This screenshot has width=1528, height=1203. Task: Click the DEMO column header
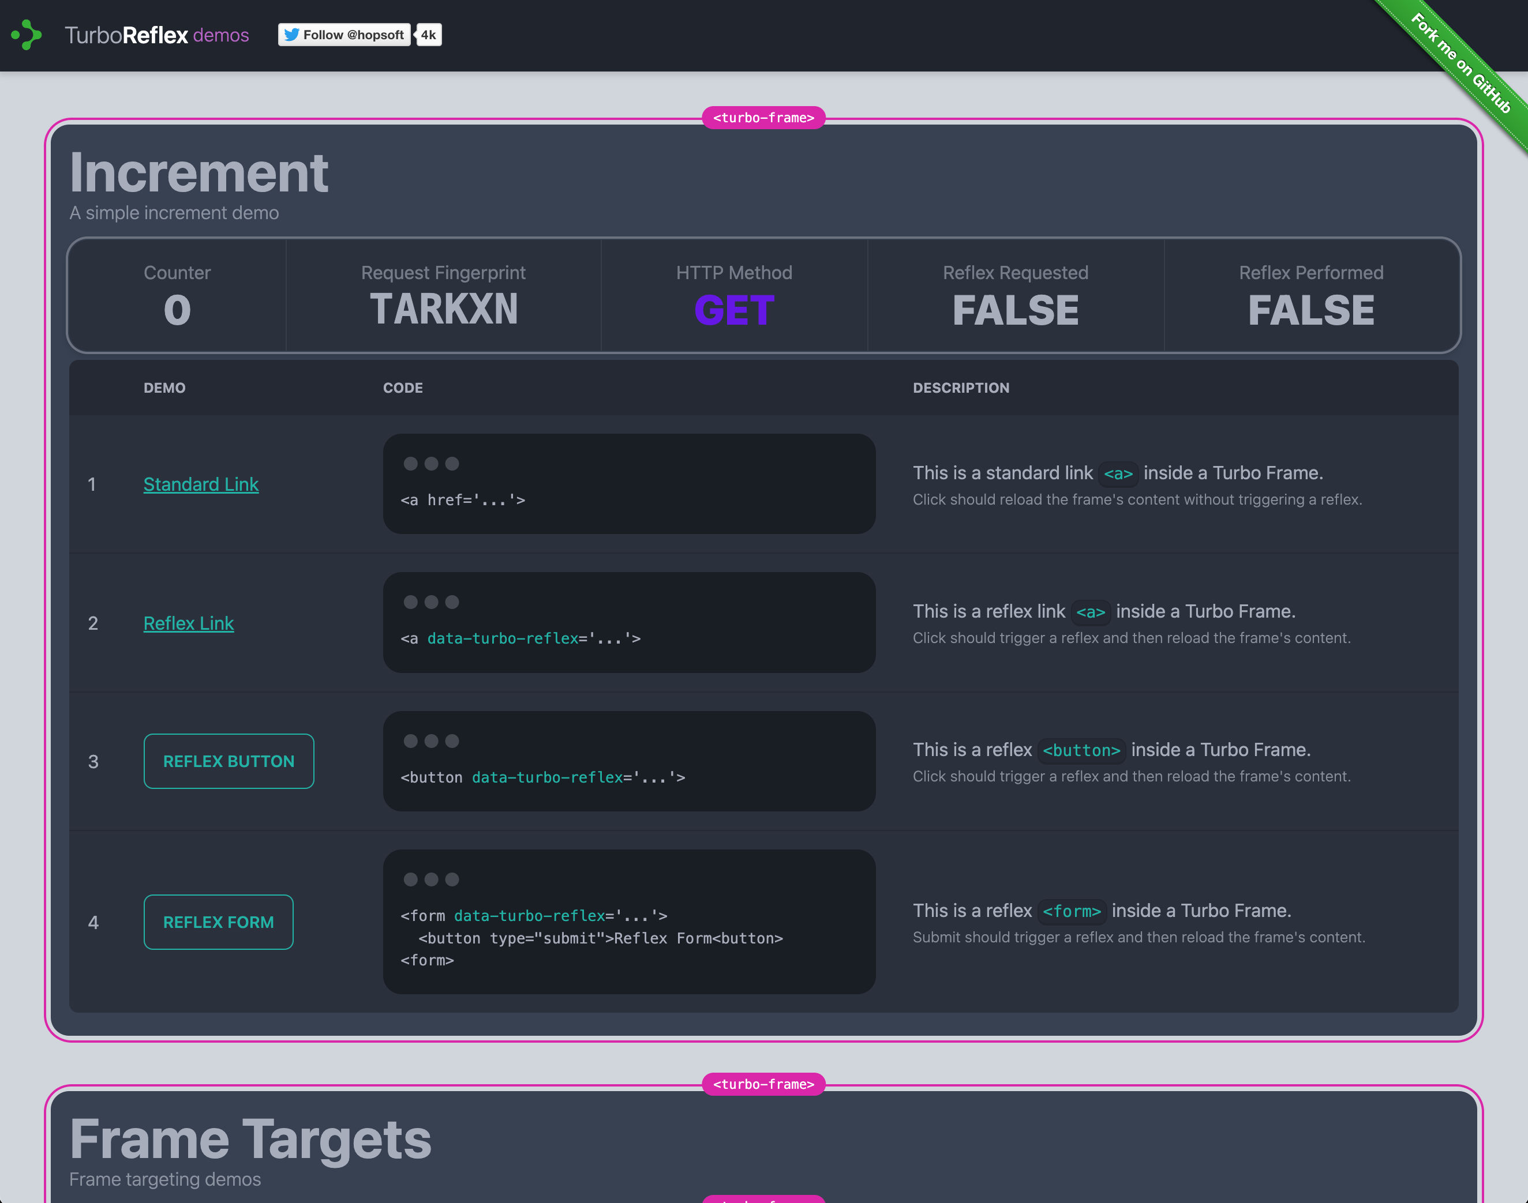click(164, 388)
